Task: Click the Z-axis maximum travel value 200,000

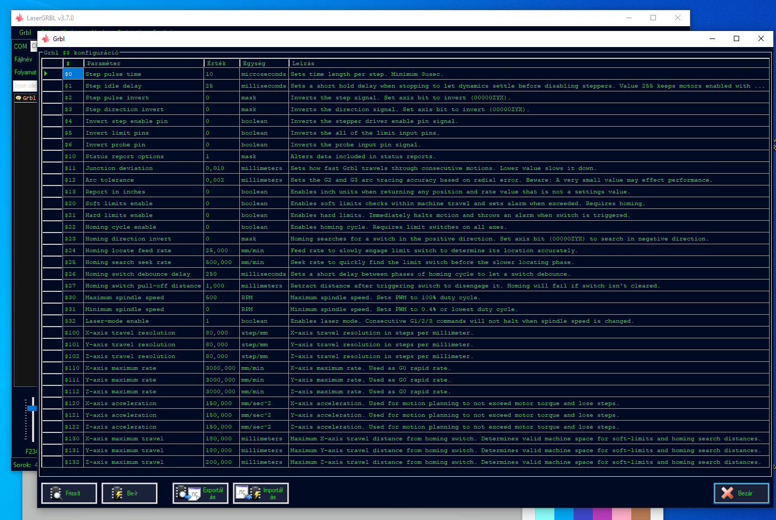Action: (222, 462)
